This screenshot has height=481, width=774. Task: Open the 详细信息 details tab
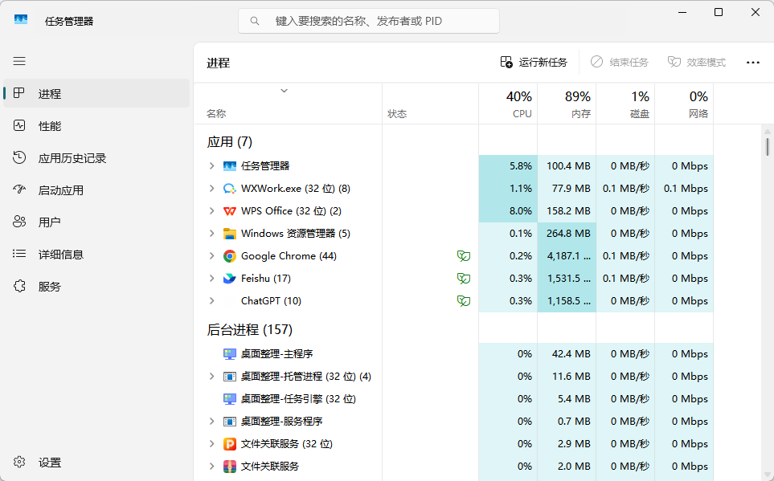coord(96,254)
